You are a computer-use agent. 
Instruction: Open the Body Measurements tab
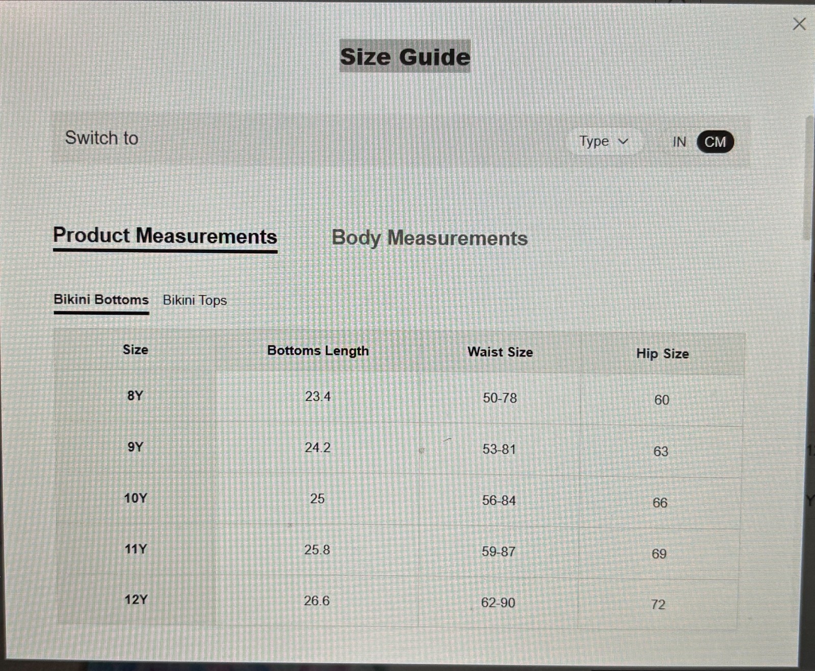point(429,238)
